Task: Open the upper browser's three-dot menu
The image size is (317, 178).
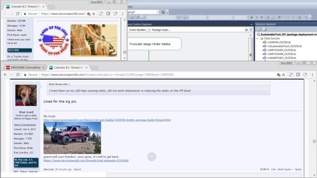Action: click(122, 14)
